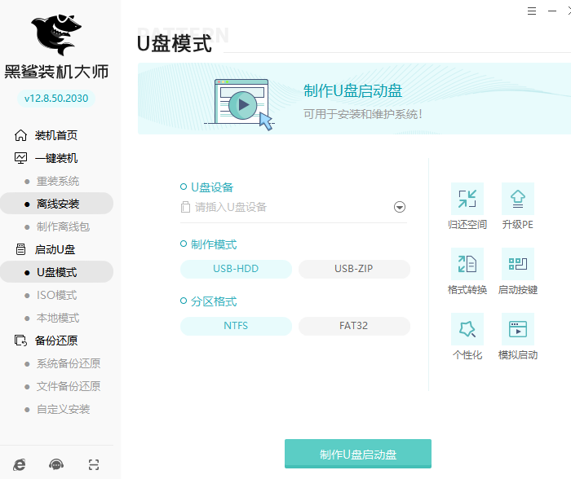Click the U盘设备 section heading
571x479 pixels.
[x=212, y=187]
